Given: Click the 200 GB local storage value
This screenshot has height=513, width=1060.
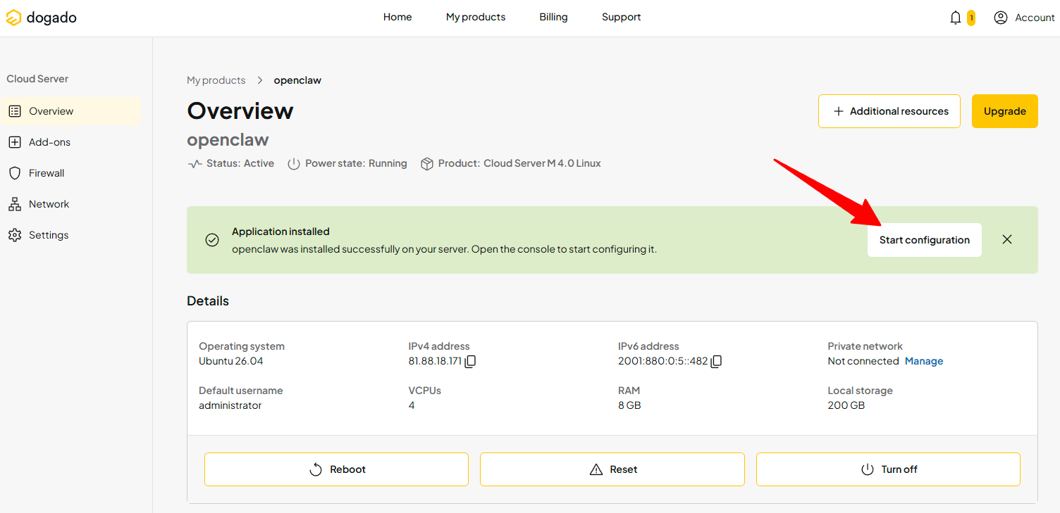Looking at the screenshot, I should click(846, 405).
